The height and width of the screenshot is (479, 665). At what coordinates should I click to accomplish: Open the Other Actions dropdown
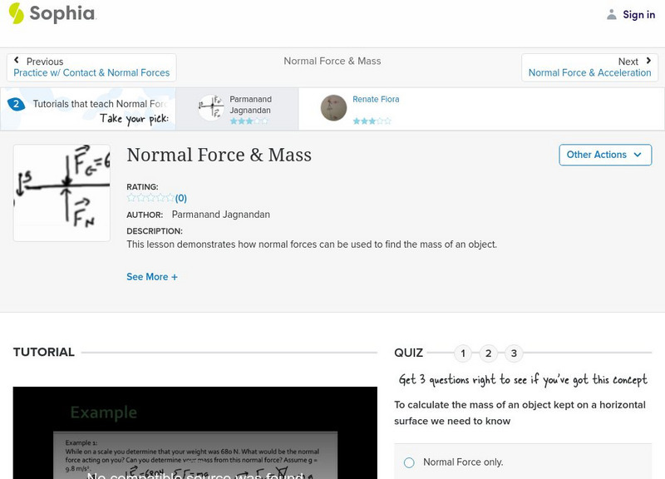coord(605,155)
